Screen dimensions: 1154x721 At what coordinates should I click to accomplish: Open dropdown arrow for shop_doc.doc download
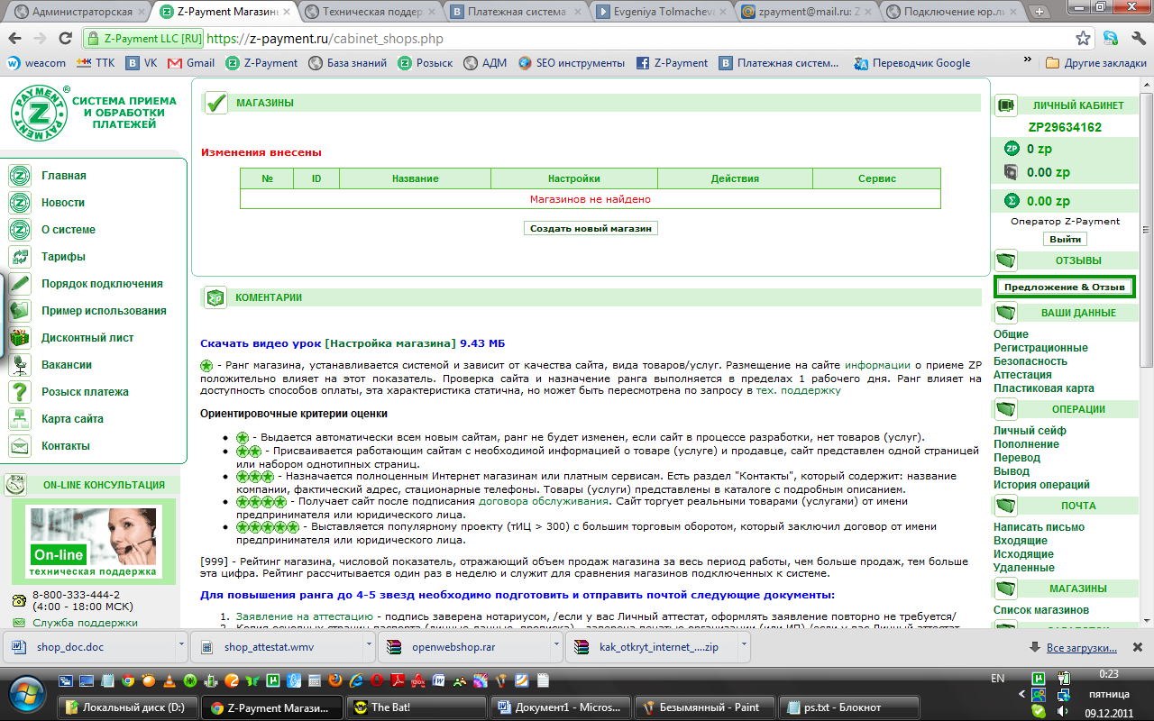coord(182,646)
